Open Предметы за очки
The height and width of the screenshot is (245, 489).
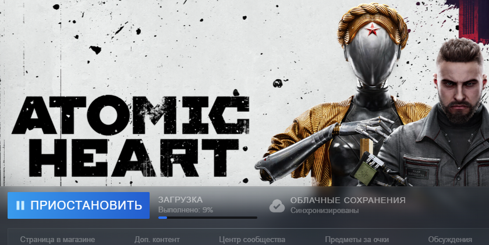pos(357,240)
